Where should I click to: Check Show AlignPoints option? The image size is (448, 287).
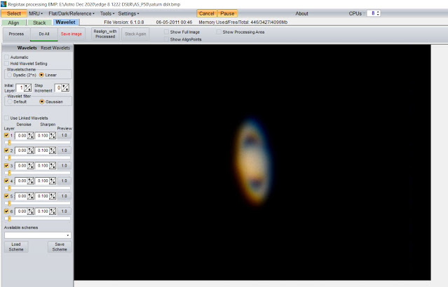tap(166, 39)
